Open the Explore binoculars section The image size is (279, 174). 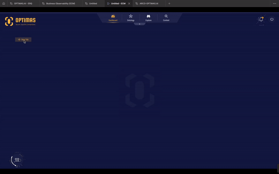tap(149, 18)
